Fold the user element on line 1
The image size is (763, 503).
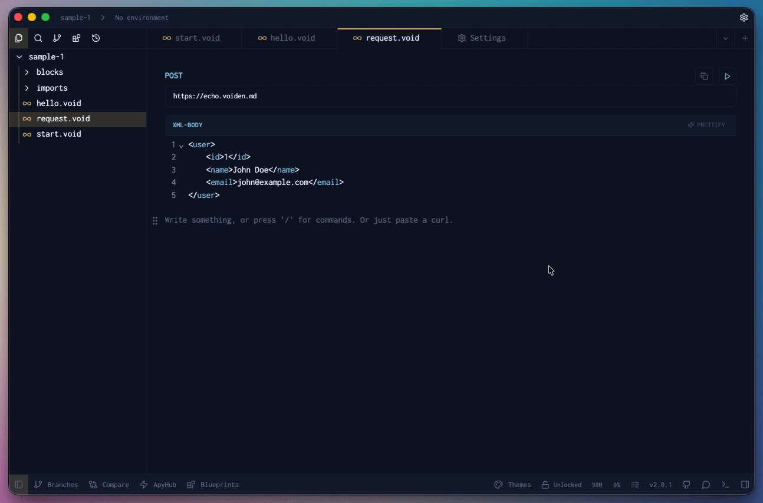(x=181, y=145)
